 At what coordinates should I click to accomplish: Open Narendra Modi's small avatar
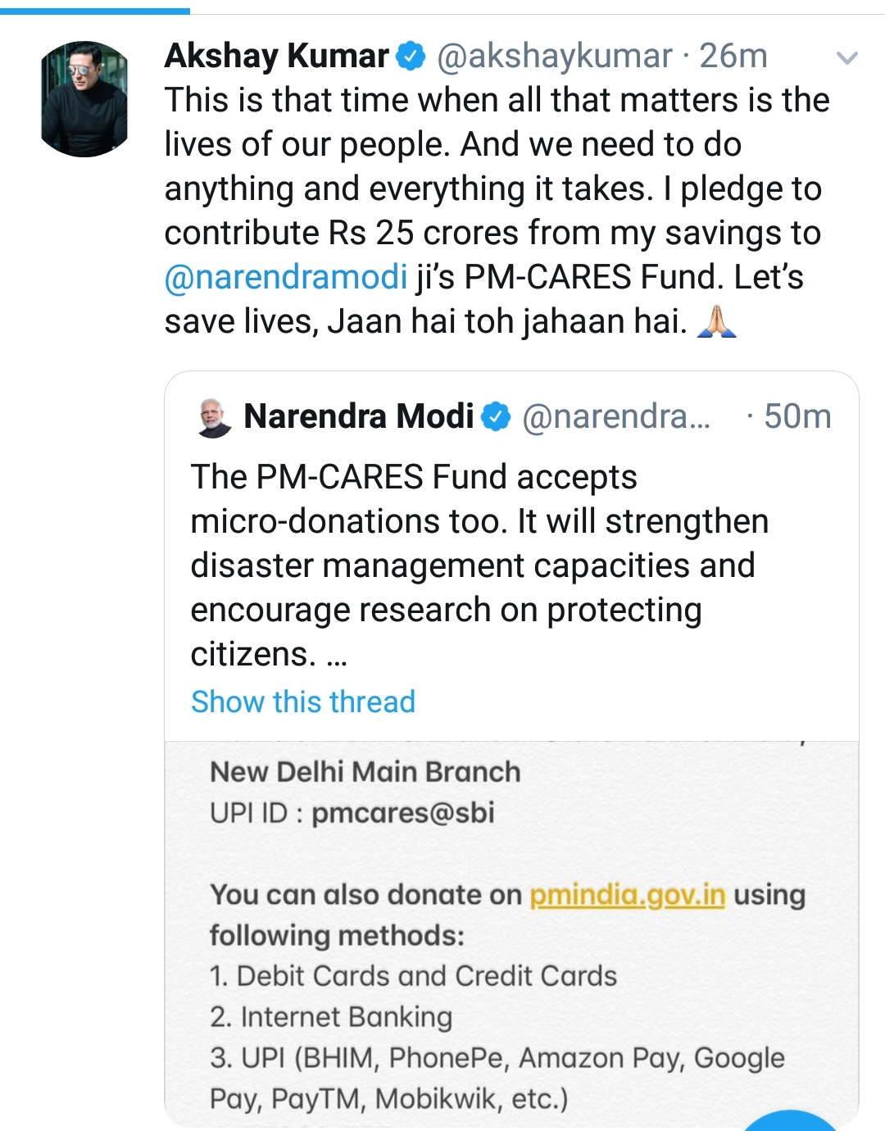coord(215,417)
